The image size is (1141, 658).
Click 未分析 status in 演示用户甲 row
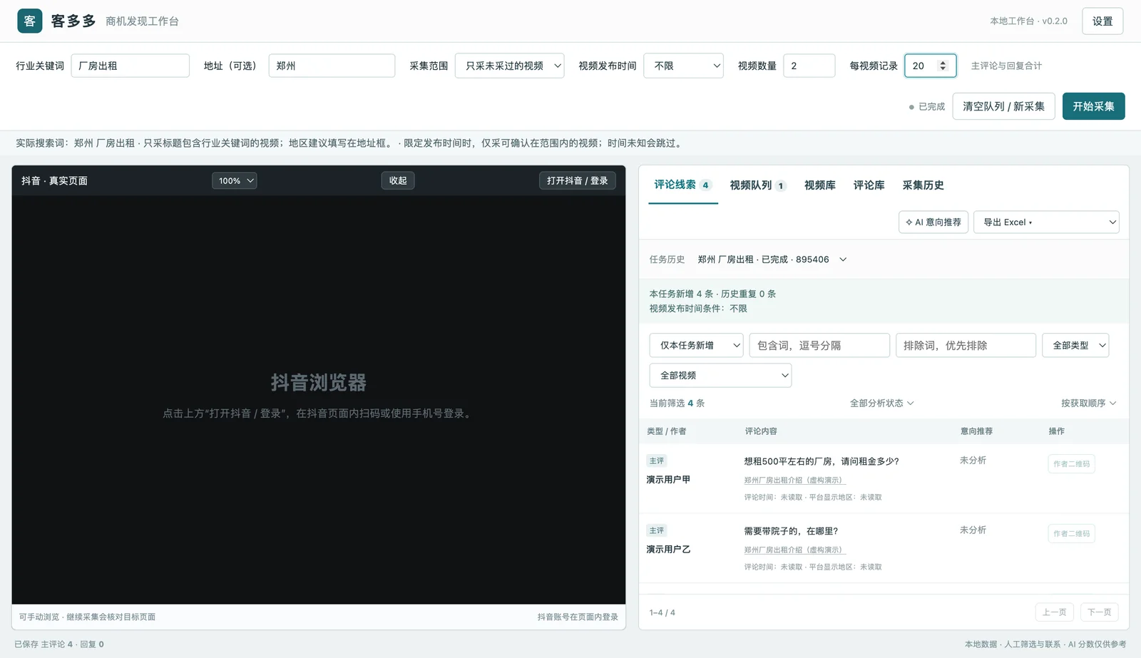(x=973, y=461)
